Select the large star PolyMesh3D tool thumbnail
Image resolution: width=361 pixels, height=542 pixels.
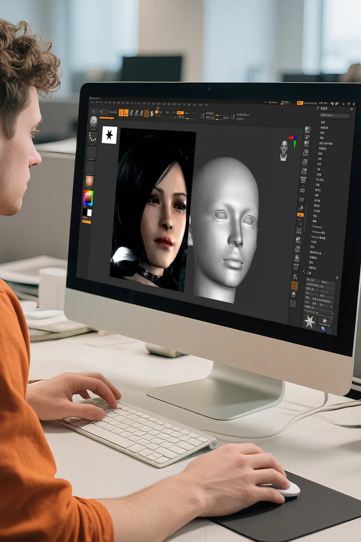(310, 321)
